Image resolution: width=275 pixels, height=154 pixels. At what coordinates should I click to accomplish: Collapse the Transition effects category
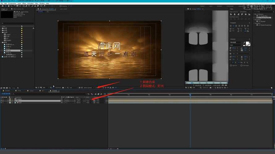(254, 23)
